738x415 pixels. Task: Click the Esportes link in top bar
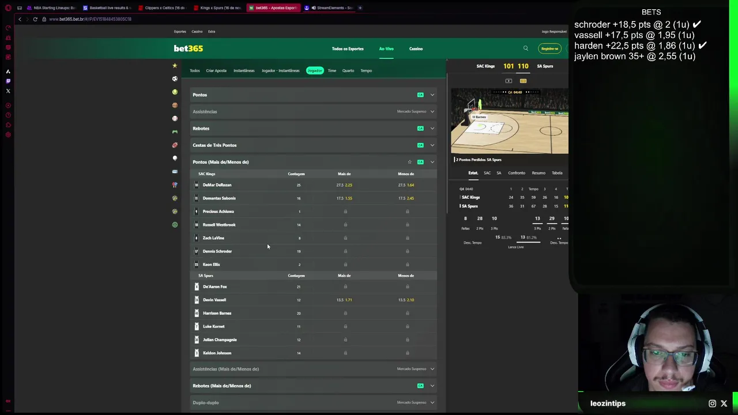click(180, 32)
